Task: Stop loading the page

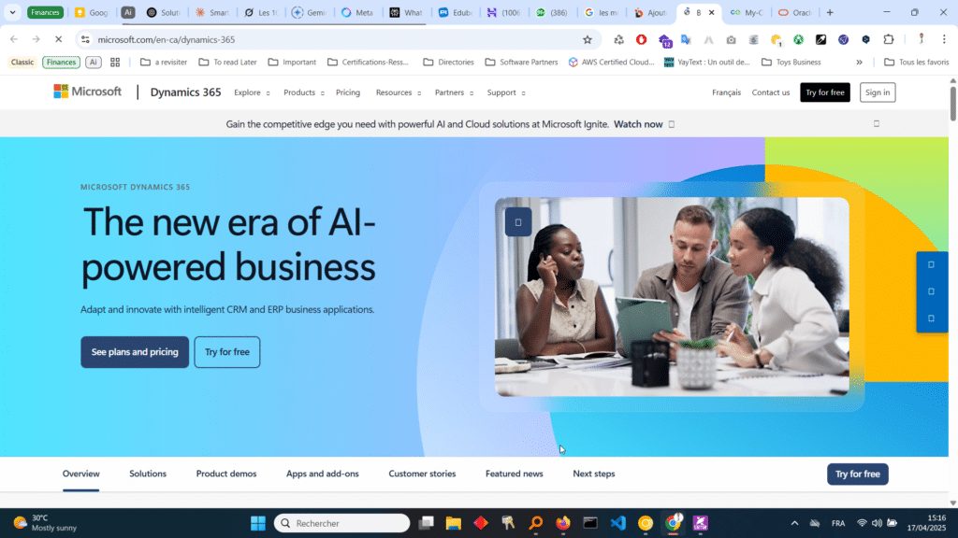Action: pos(58,39)
